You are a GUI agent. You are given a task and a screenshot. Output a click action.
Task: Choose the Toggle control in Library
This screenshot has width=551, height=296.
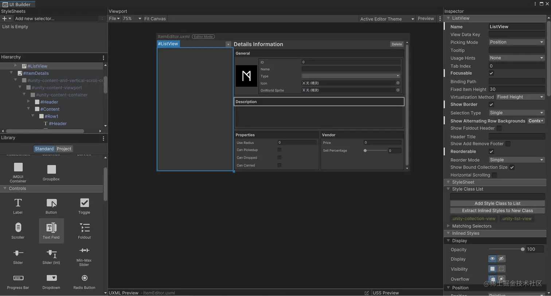84,206
